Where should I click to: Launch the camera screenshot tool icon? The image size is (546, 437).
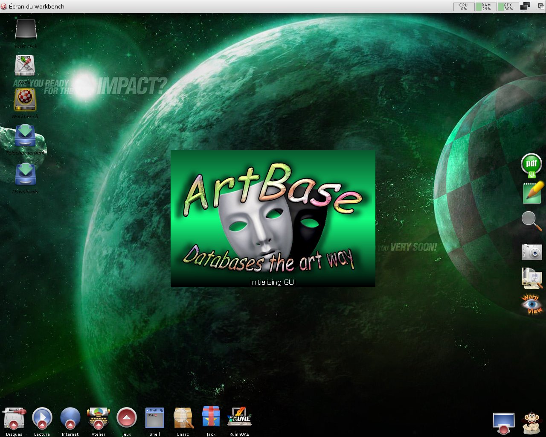pyautogui.click(x=531, y=252)
